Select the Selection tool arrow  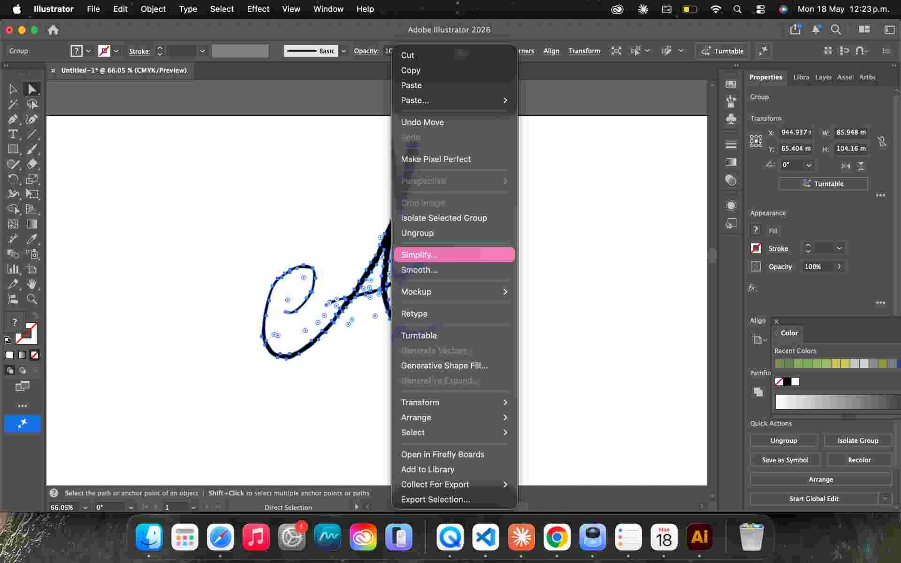coord(13,89)
